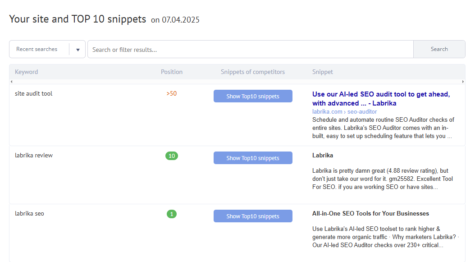Click the >50 position value
Screen dimensions: 475x262
(x=171, y=94)
